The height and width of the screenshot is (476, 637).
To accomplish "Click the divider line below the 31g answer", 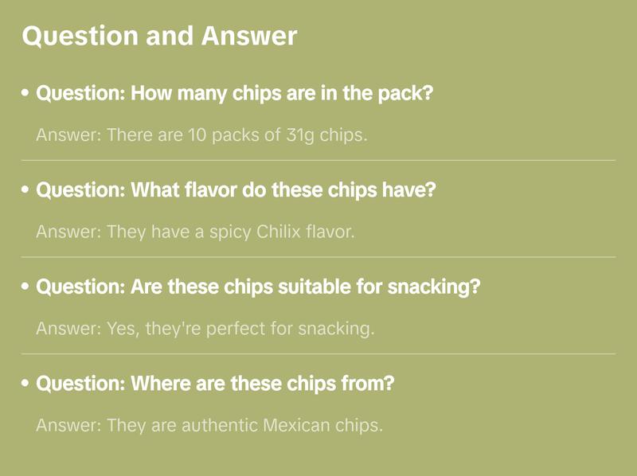I will point(318,160).
